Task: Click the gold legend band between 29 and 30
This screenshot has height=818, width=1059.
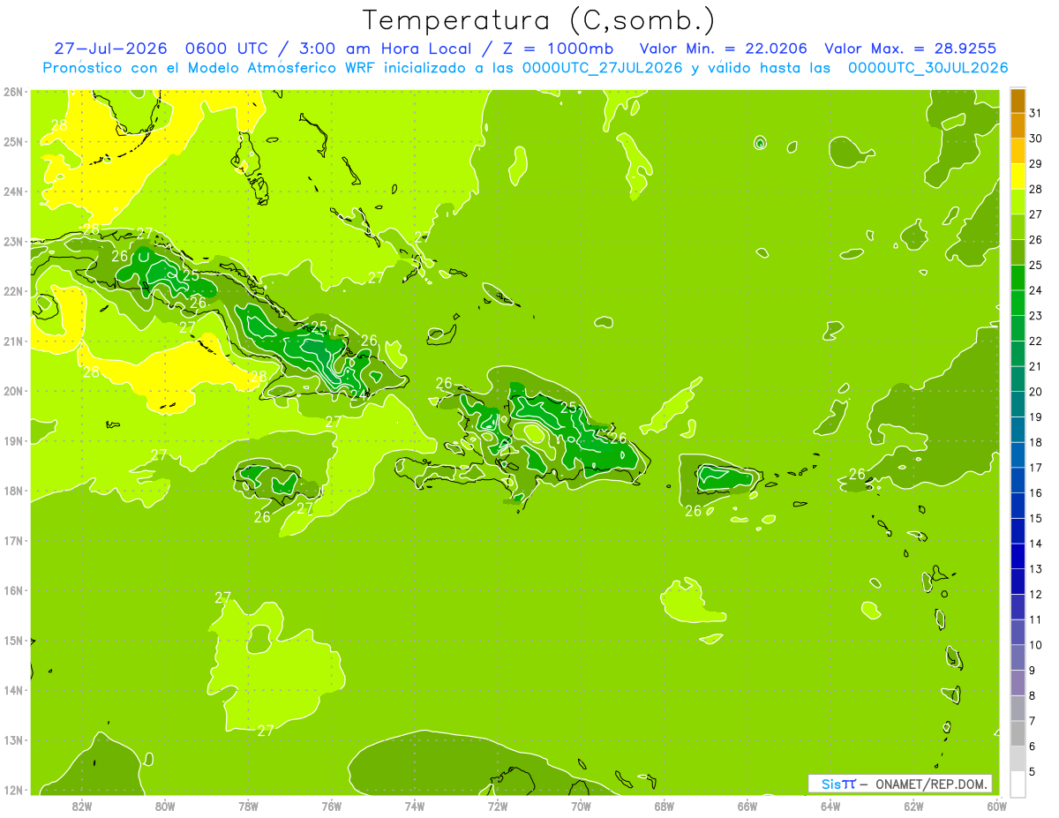Action: pos(1018,152)
